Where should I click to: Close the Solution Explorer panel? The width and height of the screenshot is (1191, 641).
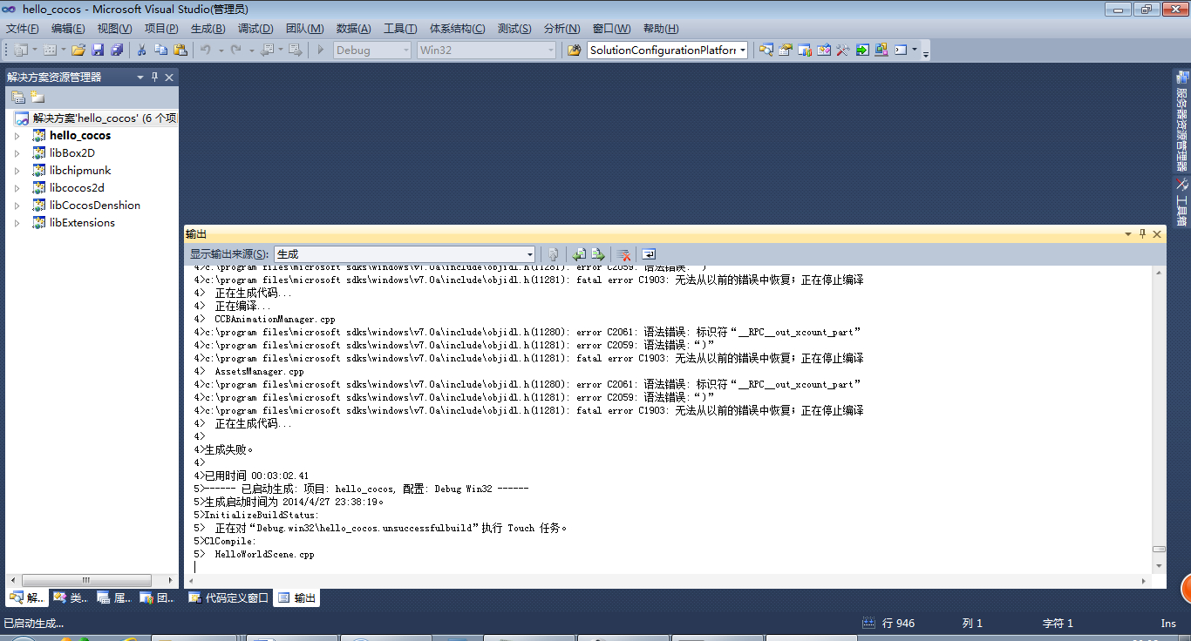coord(169,77)
